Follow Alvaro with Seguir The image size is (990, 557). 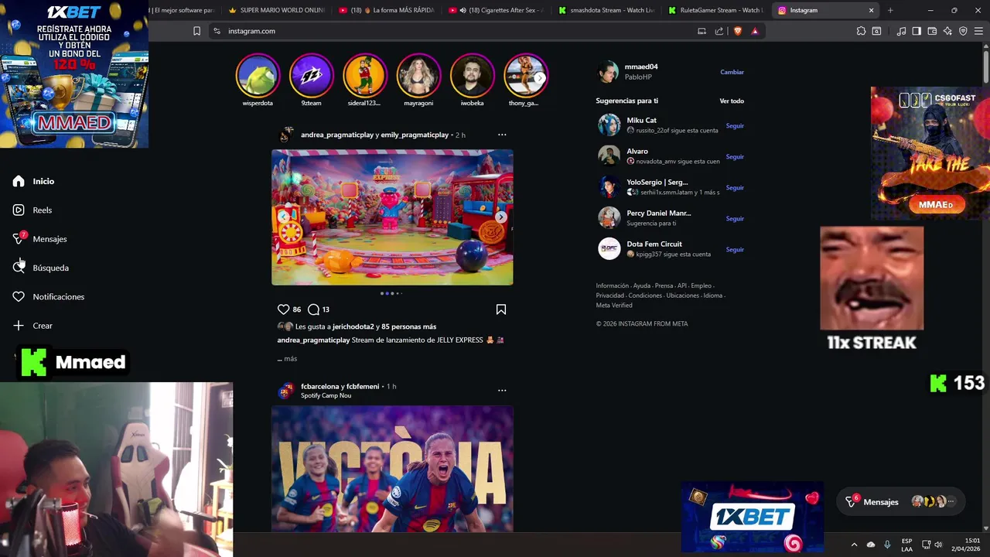(x=735, y=156)
